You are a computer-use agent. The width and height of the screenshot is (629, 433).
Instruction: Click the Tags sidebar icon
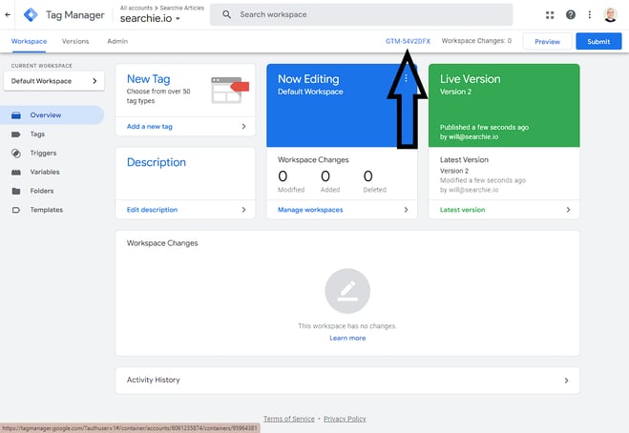[x=16, y=134]
